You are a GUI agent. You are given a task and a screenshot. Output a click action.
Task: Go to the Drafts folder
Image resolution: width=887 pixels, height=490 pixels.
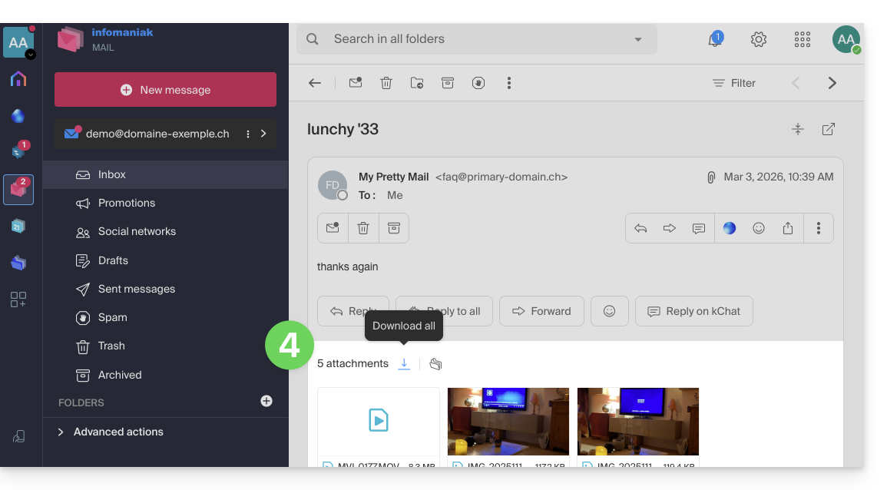(x=113, y=260)
